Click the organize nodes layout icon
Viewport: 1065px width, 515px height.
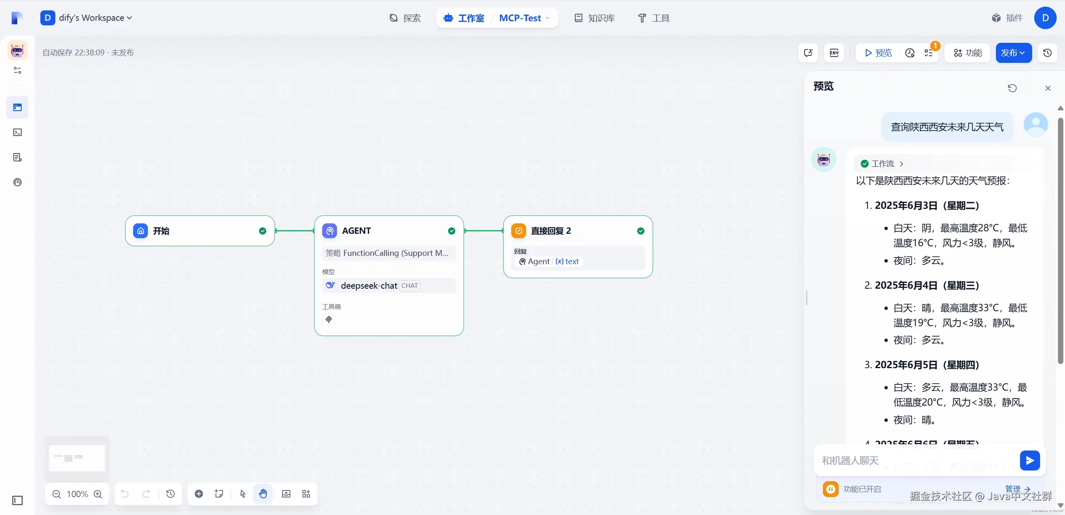pos(306,494)
